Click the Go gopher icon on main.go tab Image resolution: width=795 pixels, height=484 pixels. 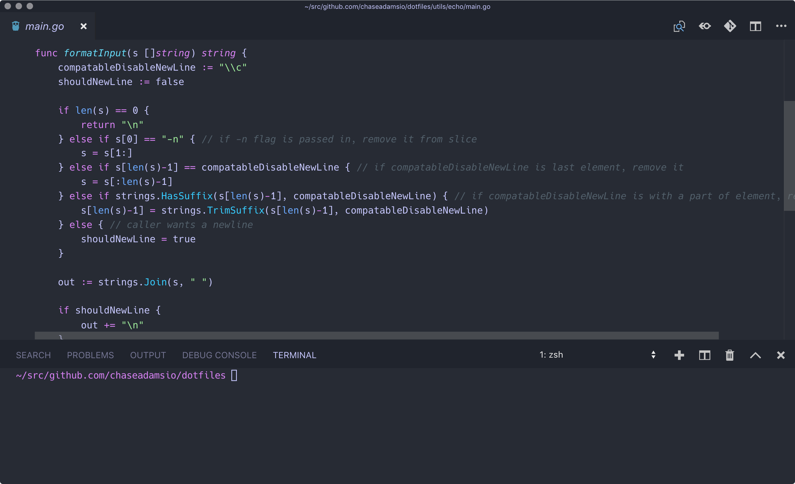click(x=15, y=26)
